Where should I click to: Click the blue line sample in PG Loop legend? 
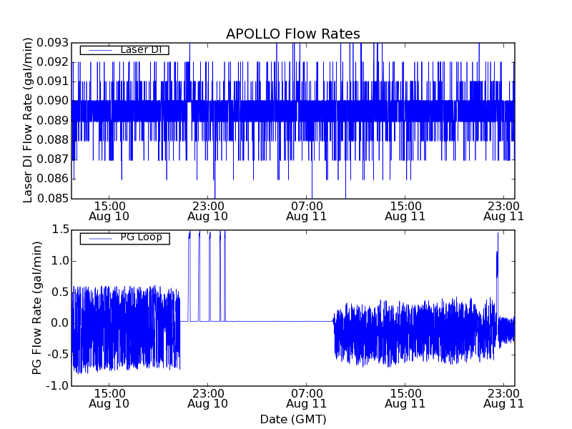coord(99,238)
